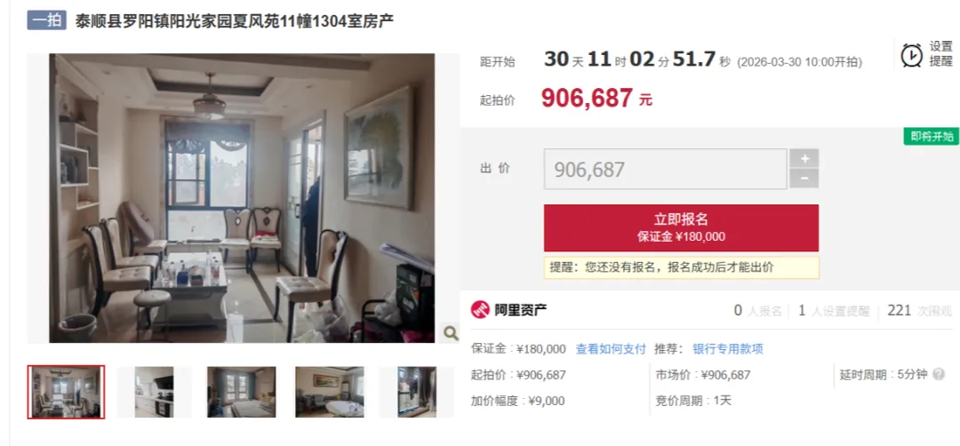The image size is (960, 446).
Task: Click the 设置提醒 text label
Action: pos(941,54)
